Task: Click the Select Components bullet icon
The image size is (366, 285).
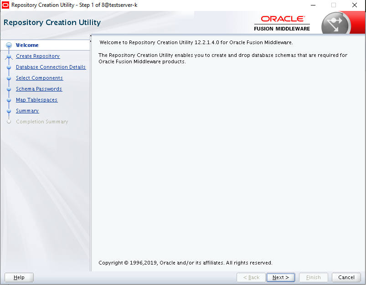Action: [x=9, y=78]
